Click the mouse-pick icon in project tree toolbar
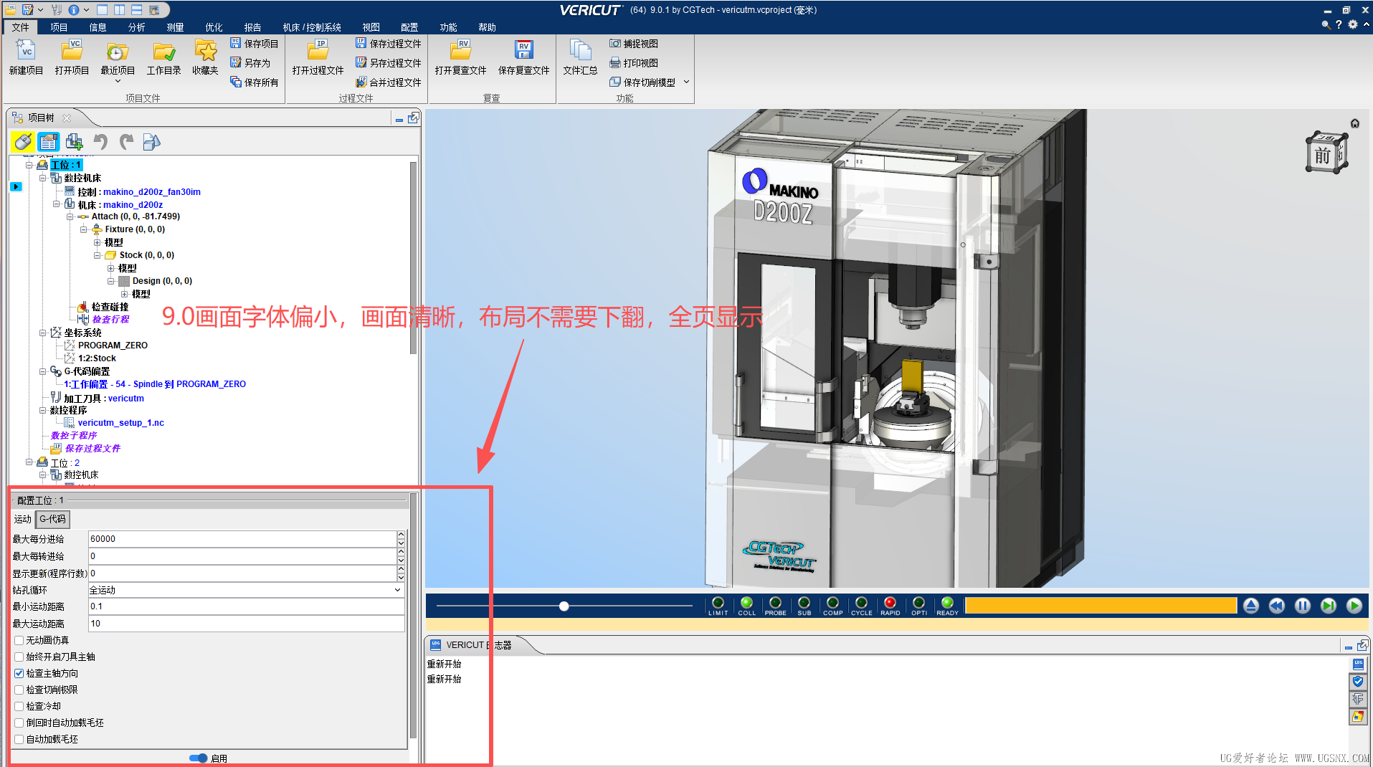1373x767 pixels. [23, 142]
